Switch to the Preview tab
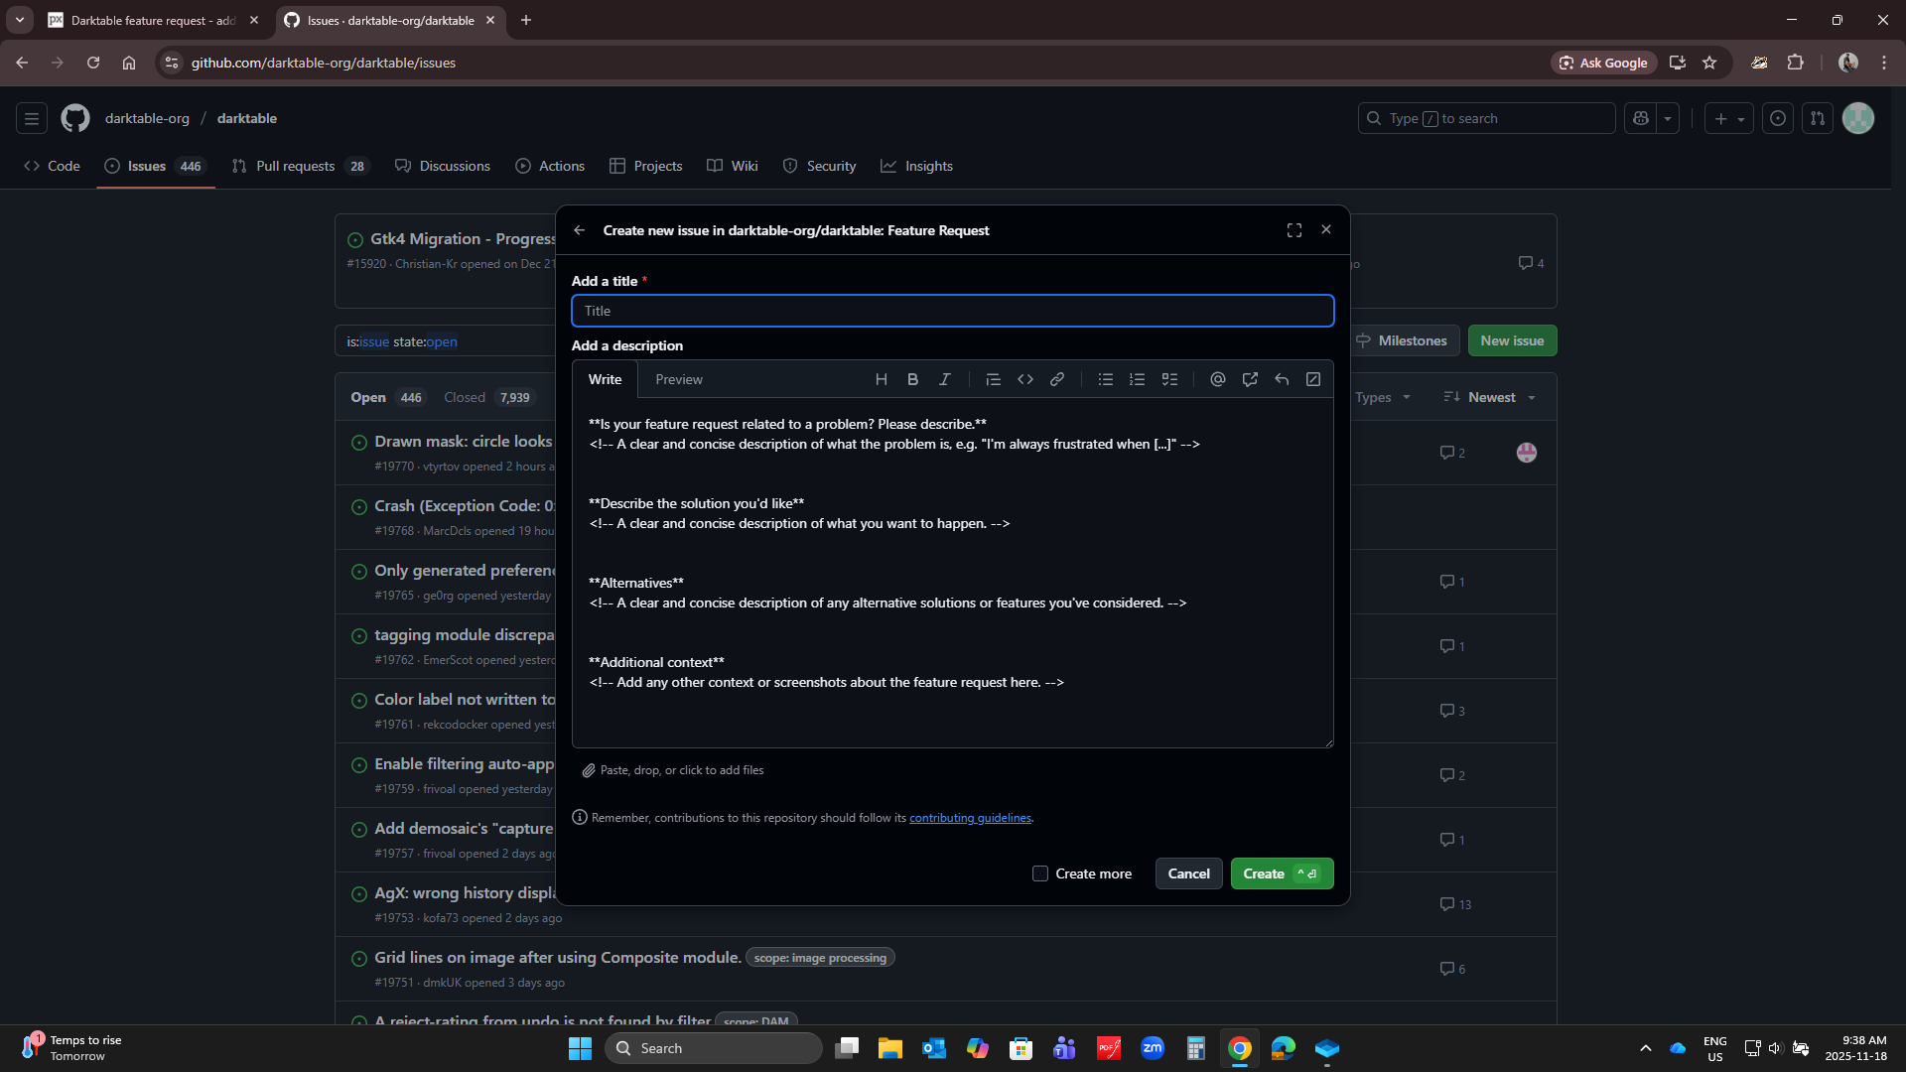The image size is (1906, 1072). click(x=679, y=379)
